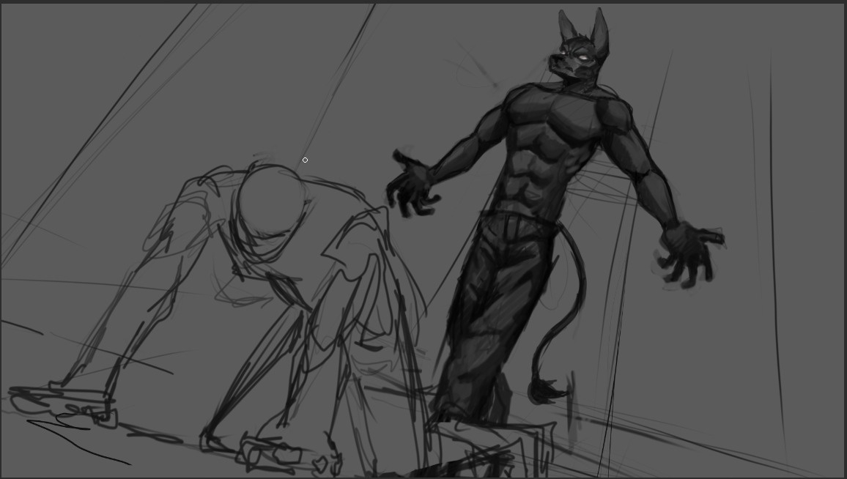This screenshot has width=847, height=479.
Task: Click the tuft at the tail's tip
Action: point(544,391)
